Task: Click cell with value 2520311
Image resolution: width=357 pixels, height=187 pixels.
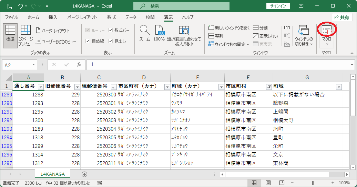Action: [x=99, y=163]
